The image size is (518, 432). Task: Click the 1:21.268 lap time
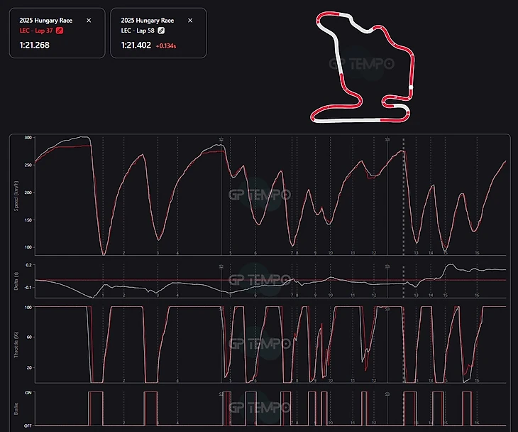pos(34,45)
